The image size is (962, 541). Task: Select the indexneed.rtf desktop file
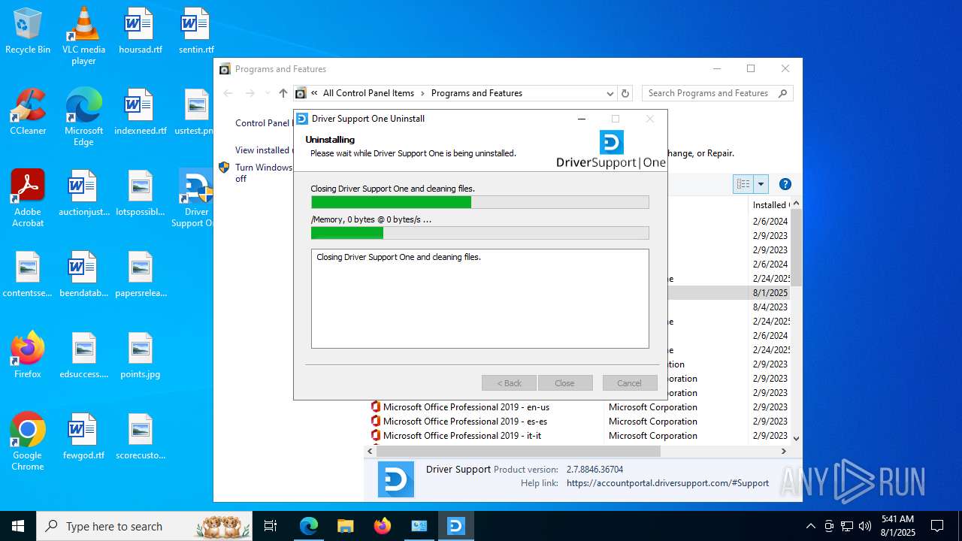pyautogui.click(x=141, y=113)
